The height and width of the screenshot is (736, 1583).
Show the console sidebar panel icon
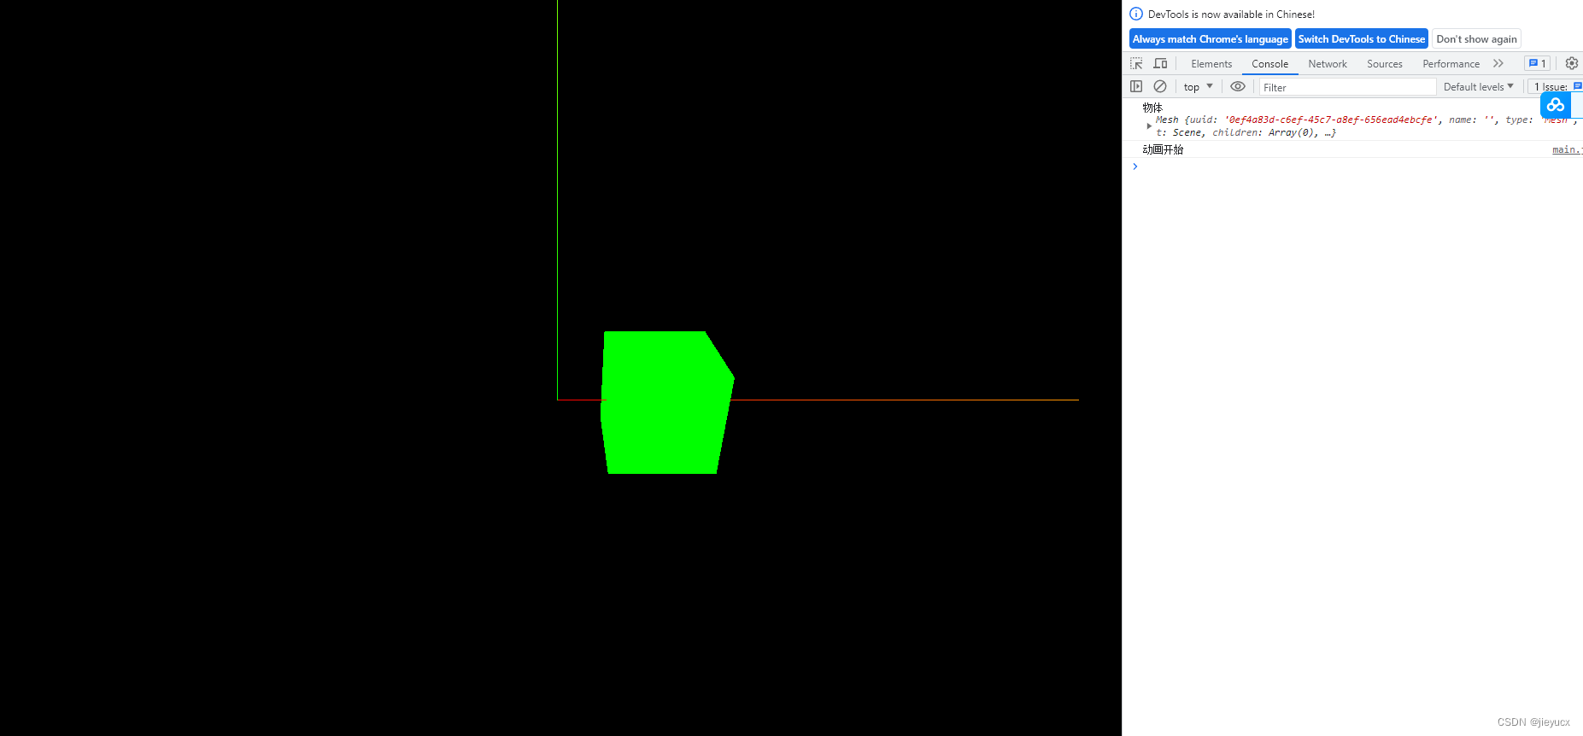point(1136,86)
